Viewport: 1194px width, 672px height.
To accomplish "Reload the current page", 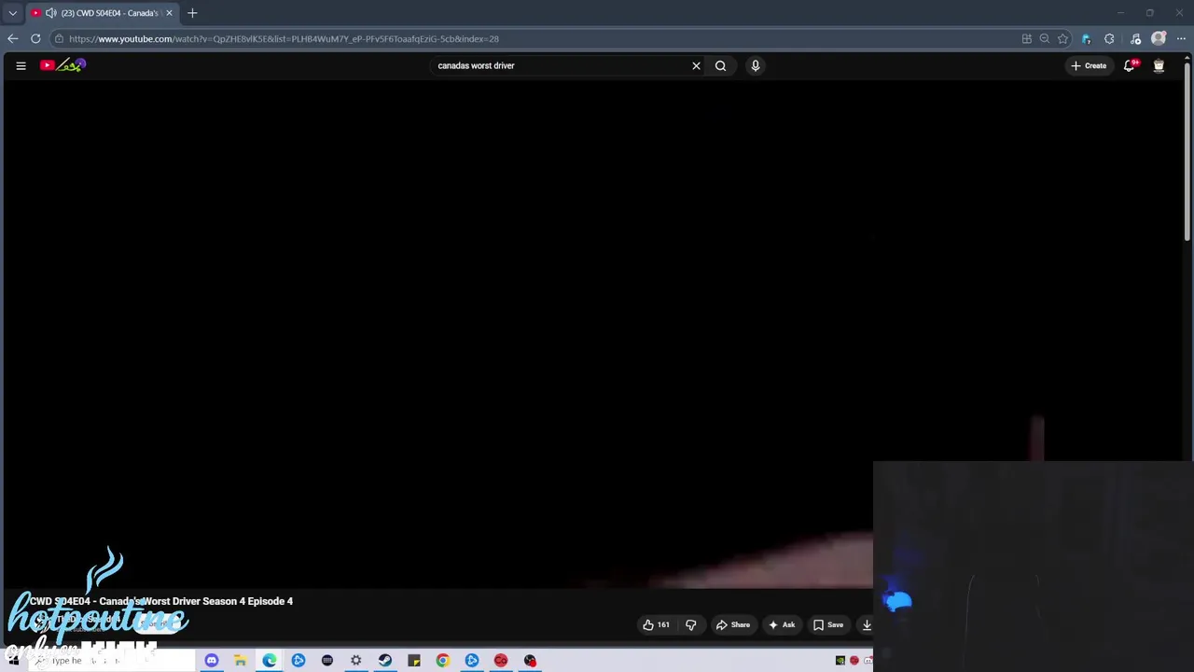I will [x=35, y=38].
